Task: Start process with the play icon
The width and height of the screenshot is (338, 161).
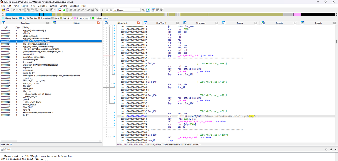Action: tap(103, 10)
